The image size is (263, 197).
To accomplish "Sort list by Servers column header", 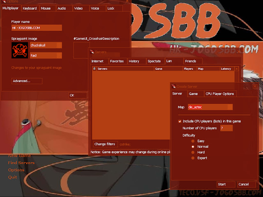I will (x=125, y=69).
